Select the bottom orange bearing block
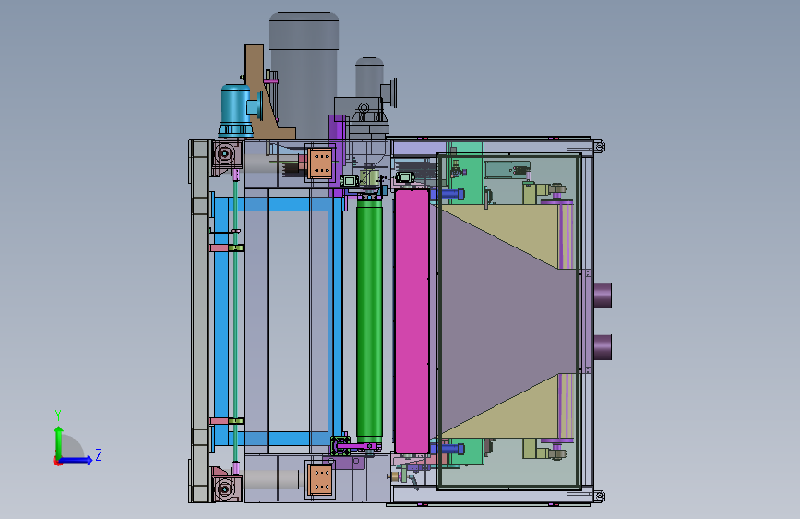 coord(320,480)
